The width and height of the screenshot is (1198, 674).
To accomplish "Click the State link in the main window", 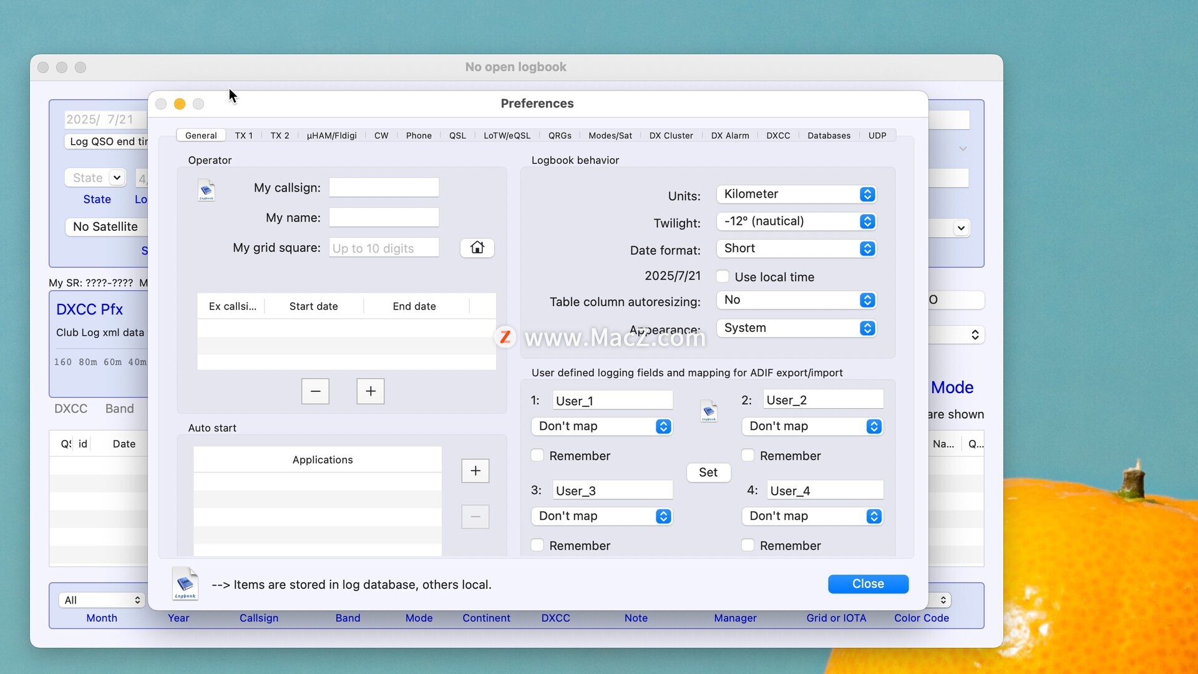I will (97, 199).
